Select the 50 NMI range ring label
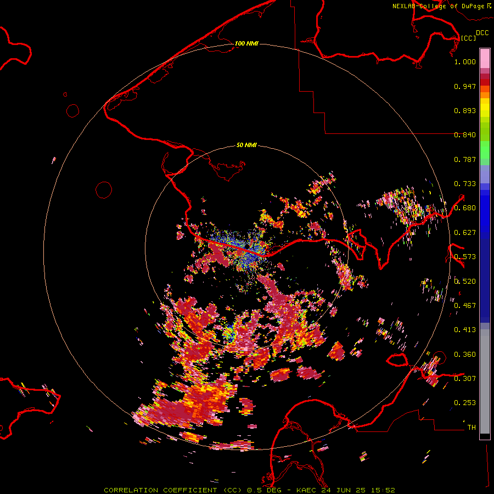This screenshot has width=494, height=494. (246, 145)
